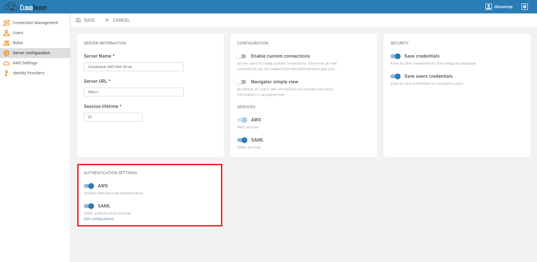Select the Users icon in sidebar
Viewport: 537px width, 262px height.
(6, 33)
